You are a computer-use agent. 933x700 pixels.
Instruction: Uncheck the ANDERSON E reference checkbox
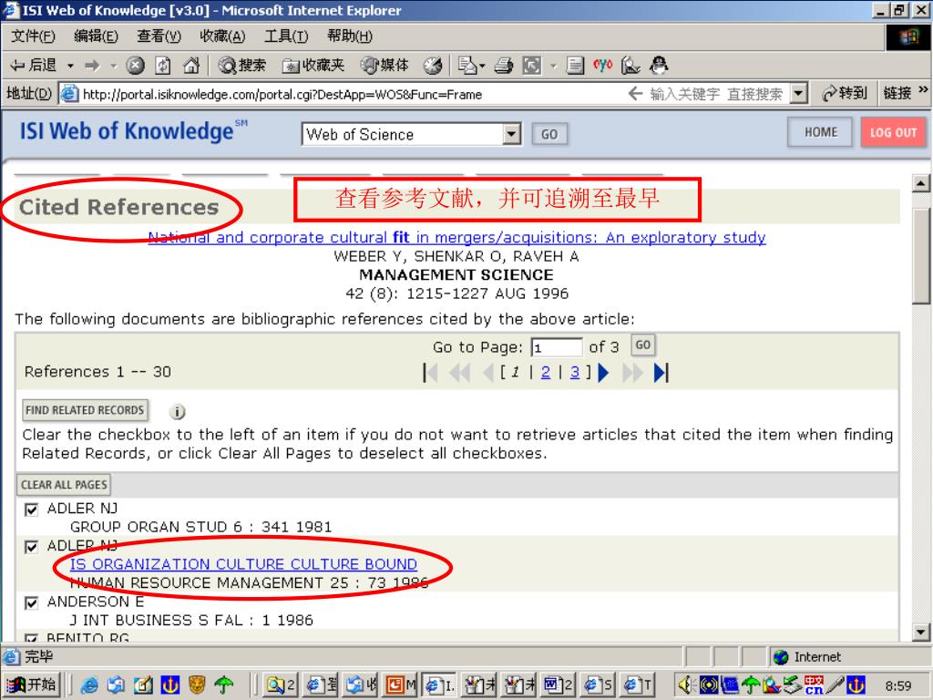[32, 603]
